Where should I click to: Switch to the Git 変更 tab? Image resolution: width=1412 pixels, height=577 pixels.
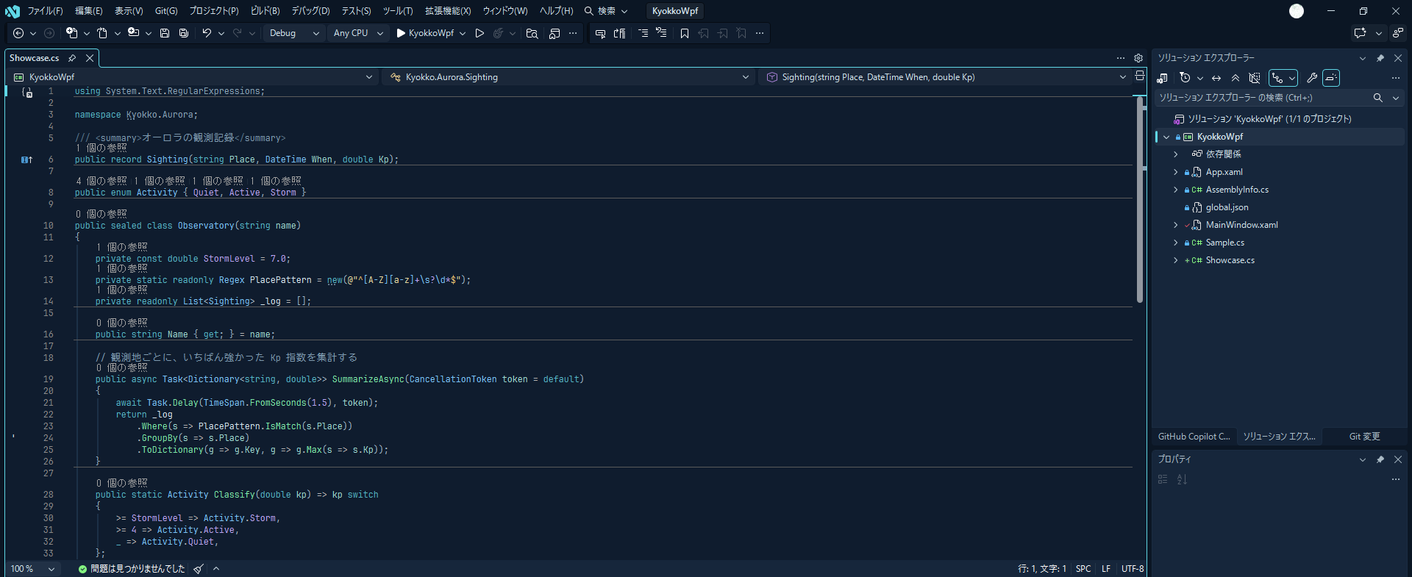[1364, 437]
